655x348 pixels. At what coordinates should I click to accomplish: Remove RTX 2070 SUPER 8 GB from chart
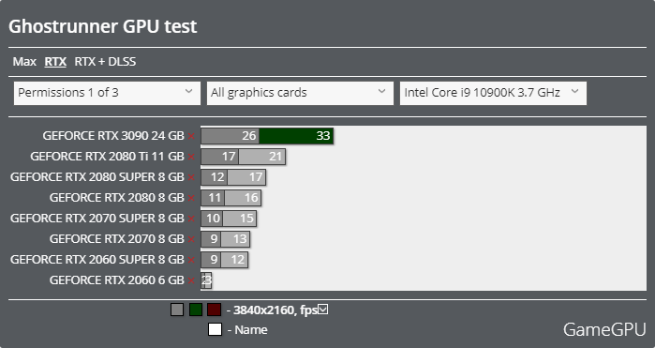[191, 219]
